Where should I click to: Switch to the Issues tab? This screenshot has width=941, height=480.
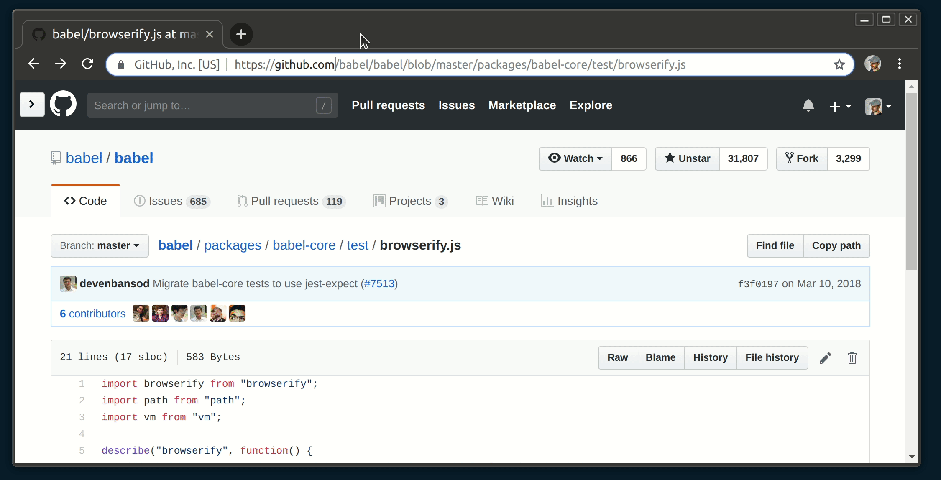(x=171, y=201)
